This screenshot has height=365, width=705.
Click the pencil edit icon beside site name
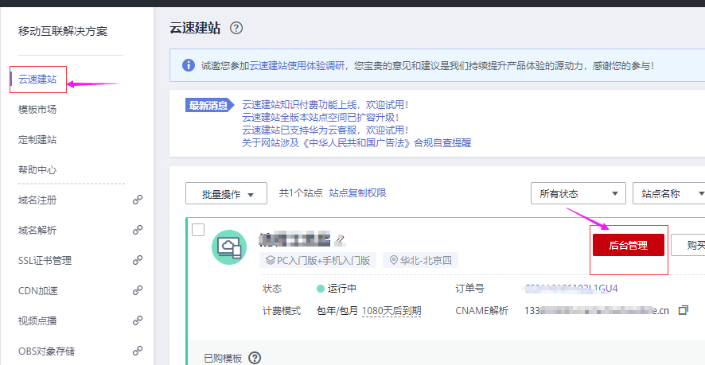tap(341, 240)
